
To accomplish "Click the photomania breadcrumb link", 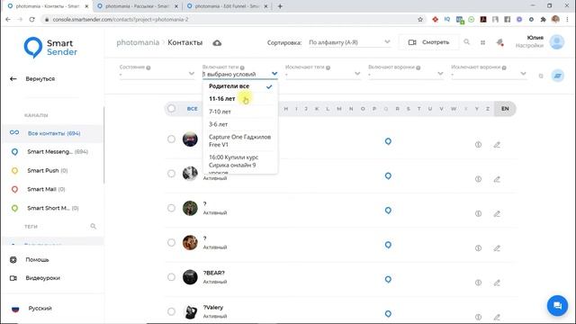I will (x=138, y=42).
